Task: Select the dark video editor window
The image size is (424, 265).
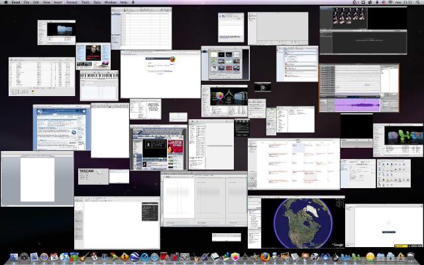Action: point(363,30)
